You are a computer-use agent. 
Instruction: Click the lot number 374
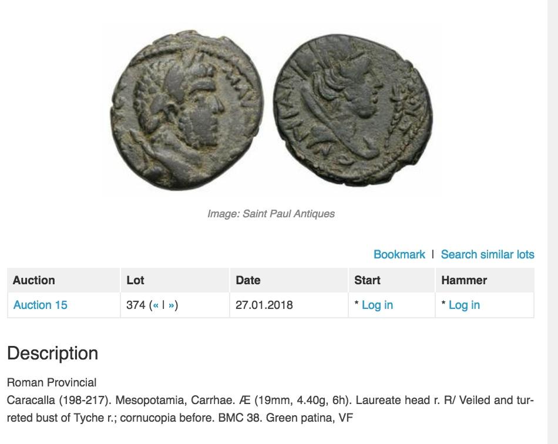[x=136, y=305]
